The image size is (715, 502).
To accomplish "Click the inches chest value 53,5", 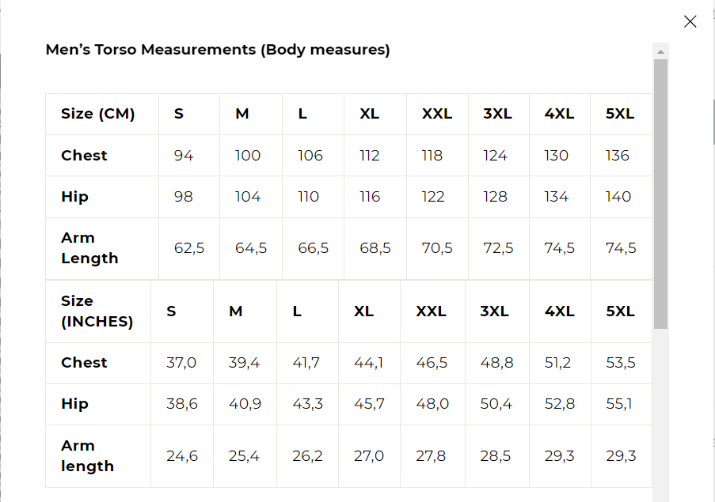I will pos(621,363).
